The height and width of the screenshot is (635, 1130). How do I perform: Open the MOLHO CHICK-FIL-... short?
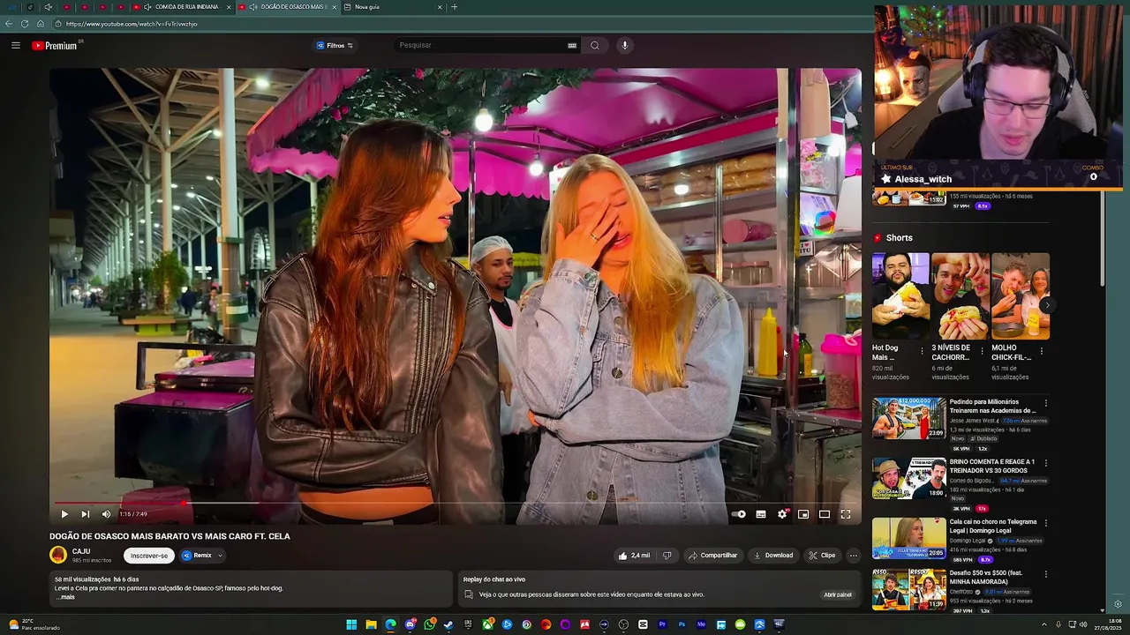pyautogui.click(x=1021, y=296)
